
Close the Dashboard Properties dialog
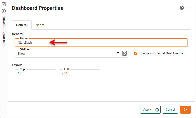(x=189, y=8)
